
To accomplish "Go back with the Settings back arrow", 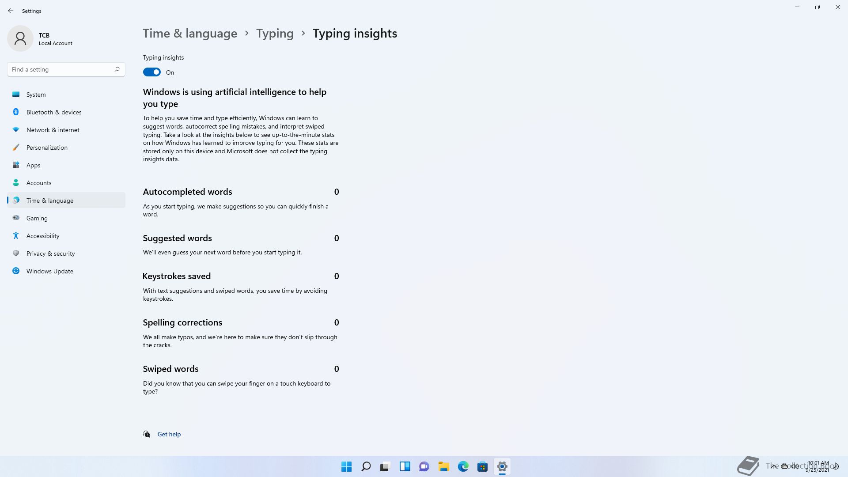I will point(11,11).
